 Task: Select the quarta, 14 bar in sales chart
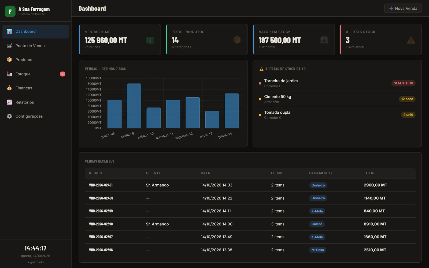(x=232, y=111)
